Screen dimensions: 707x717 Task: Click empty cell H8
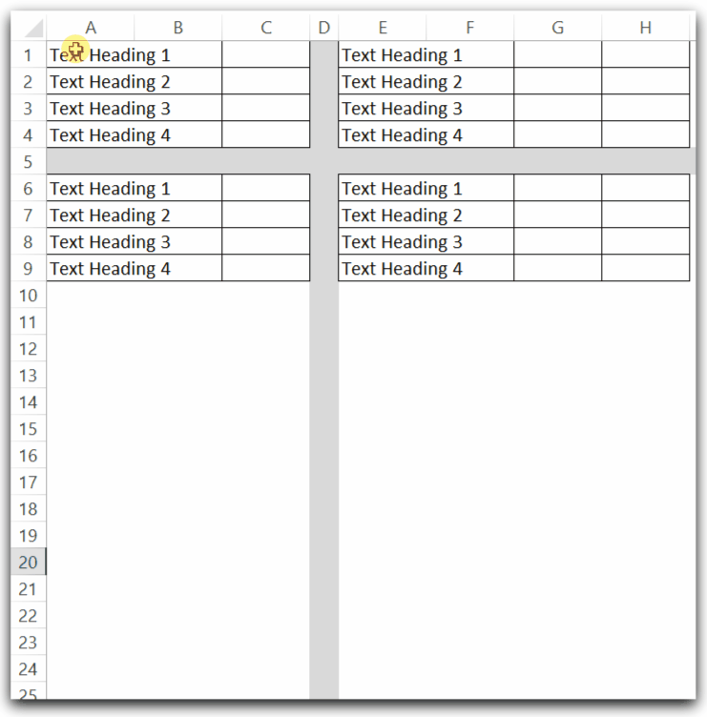(x=646, y=241)
